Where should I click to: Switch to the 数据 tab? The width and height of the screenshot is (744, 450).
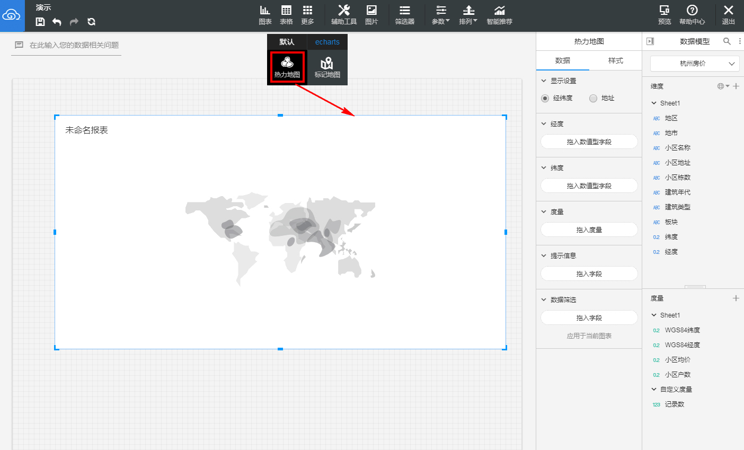[563, 60]
